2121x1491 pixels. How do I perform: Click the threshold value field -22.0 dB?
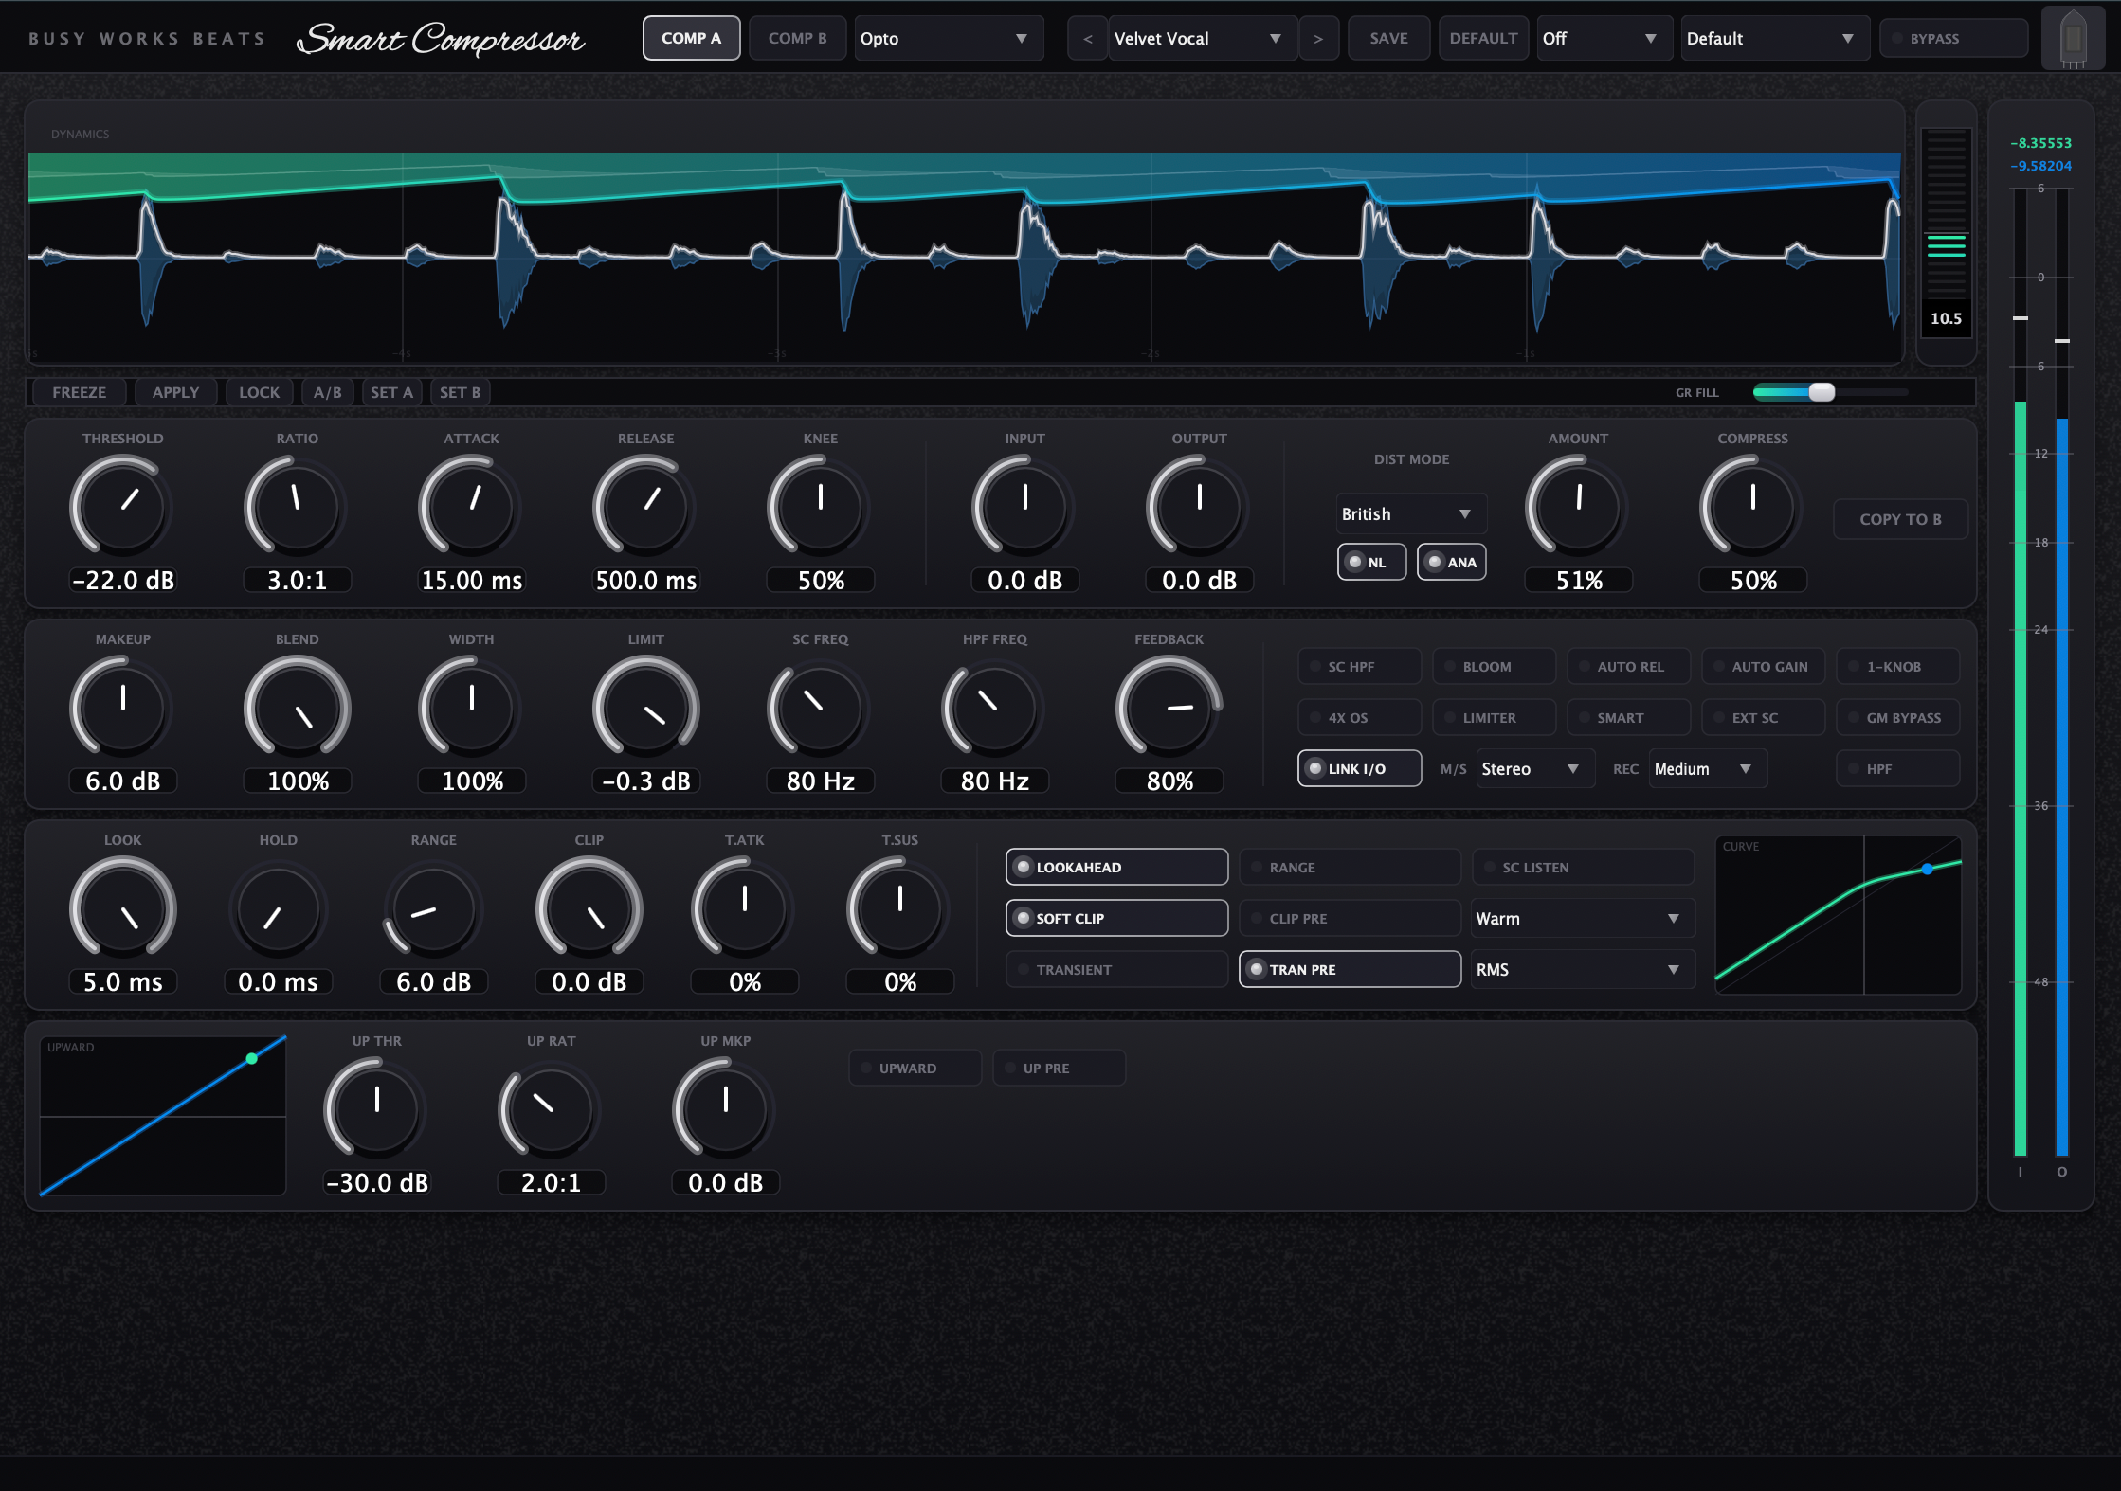coord(123,581)
